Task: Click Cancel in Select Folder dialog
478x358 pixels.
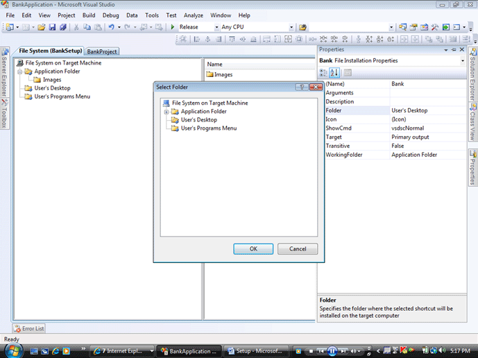Action: tap(298, 249)
